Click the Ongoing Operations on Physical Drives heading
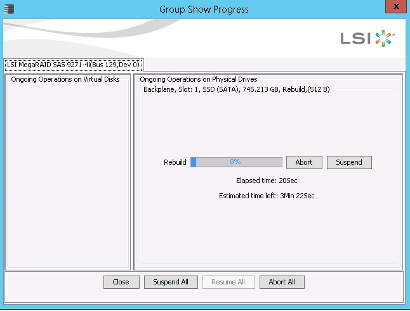This screenshot has width=410, height=311. pyautogui.click(x=198, y=79)
